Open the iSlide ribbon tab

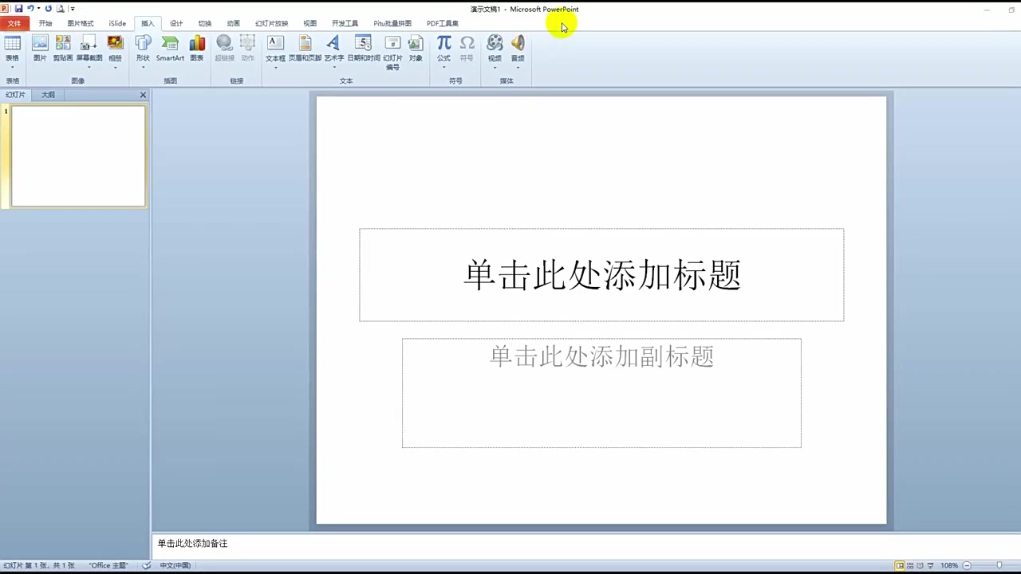tap(117, 24)
